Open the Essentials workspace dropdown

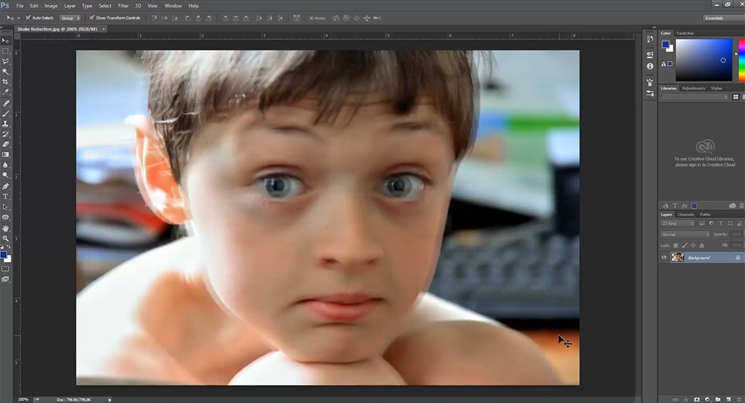[722, 18]
